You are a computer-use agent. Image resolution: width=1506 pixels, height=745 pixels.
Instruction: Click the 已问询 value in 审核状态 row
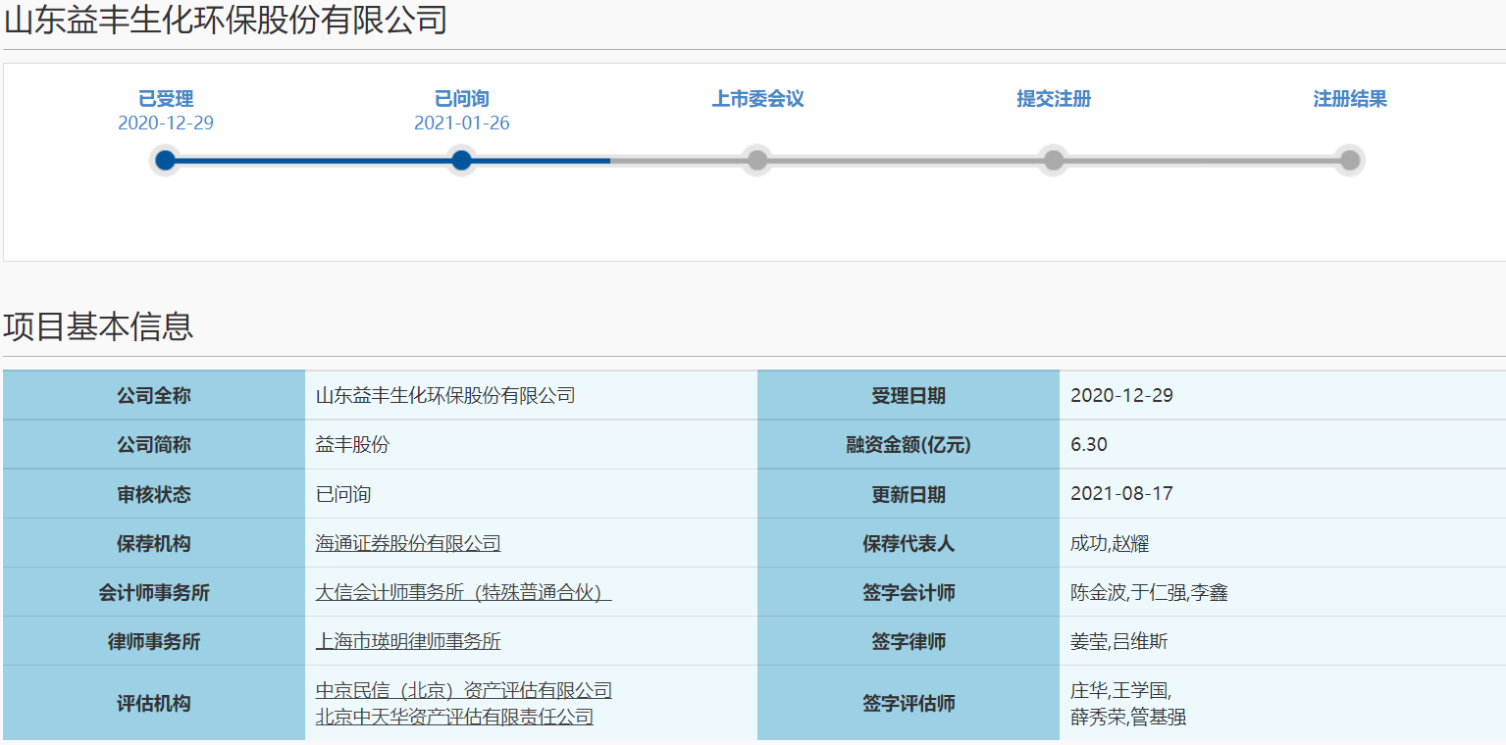343,494
